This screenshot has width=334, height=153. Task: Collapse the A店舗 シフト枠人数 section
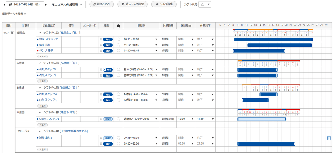(40, 63)
